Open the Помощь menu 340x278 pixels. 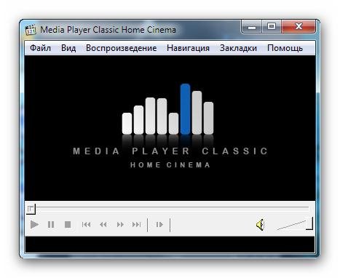click(285, 48)
